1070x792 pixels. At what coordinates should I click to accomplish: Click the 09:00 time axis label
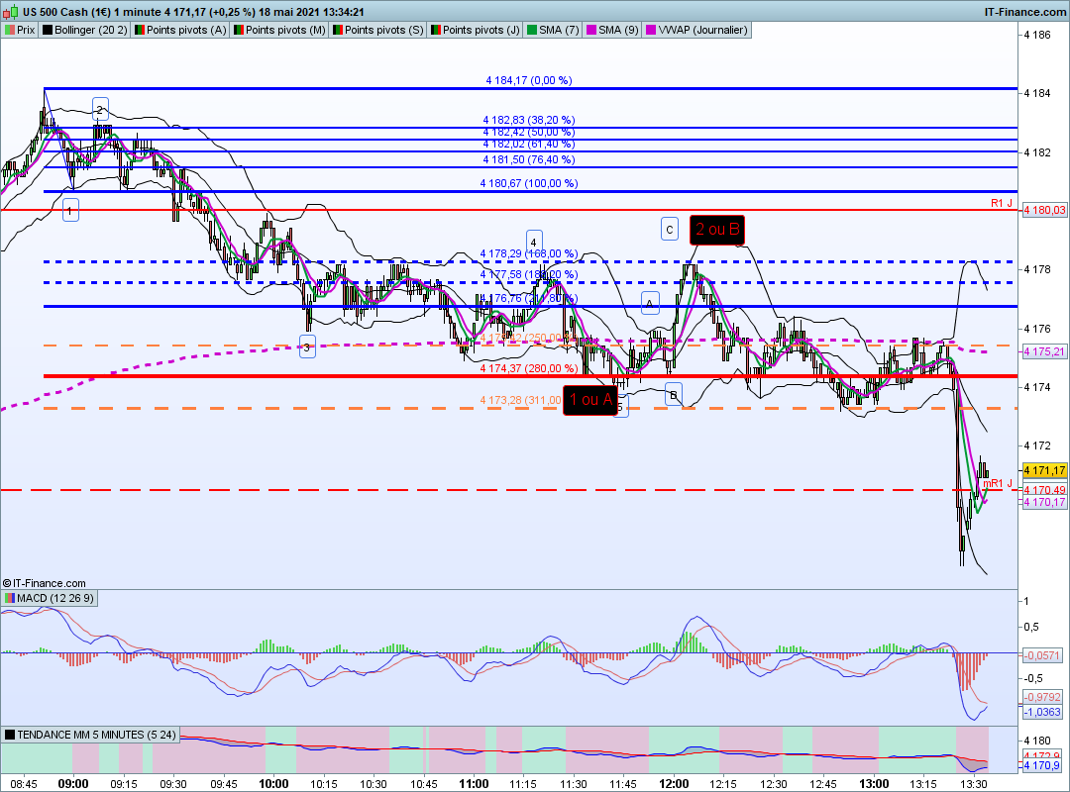[73, 784]
